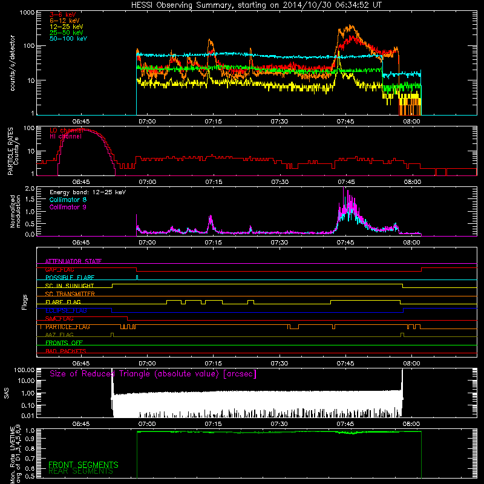Click the PARTICLE RATES axis label

point(13,151)
